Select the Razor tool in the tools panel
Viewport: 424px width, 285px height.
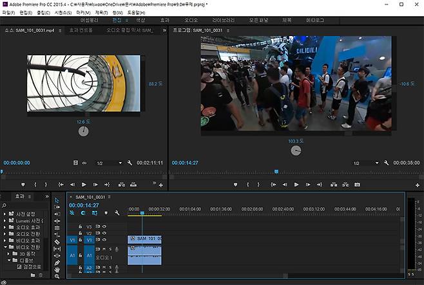point(57,242)
